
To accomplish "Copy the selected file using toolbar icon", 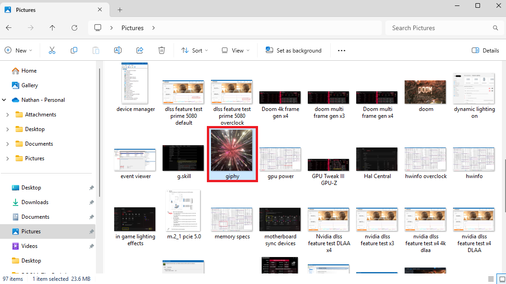I will coord(74,50).
